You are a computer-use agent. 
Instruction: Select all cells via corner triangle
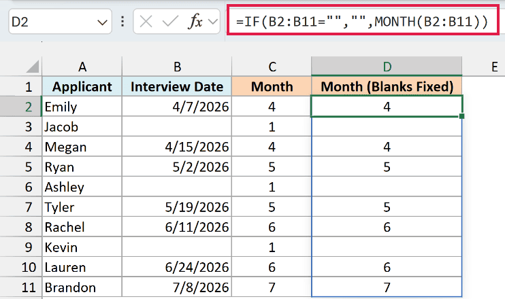pos(33,67)
